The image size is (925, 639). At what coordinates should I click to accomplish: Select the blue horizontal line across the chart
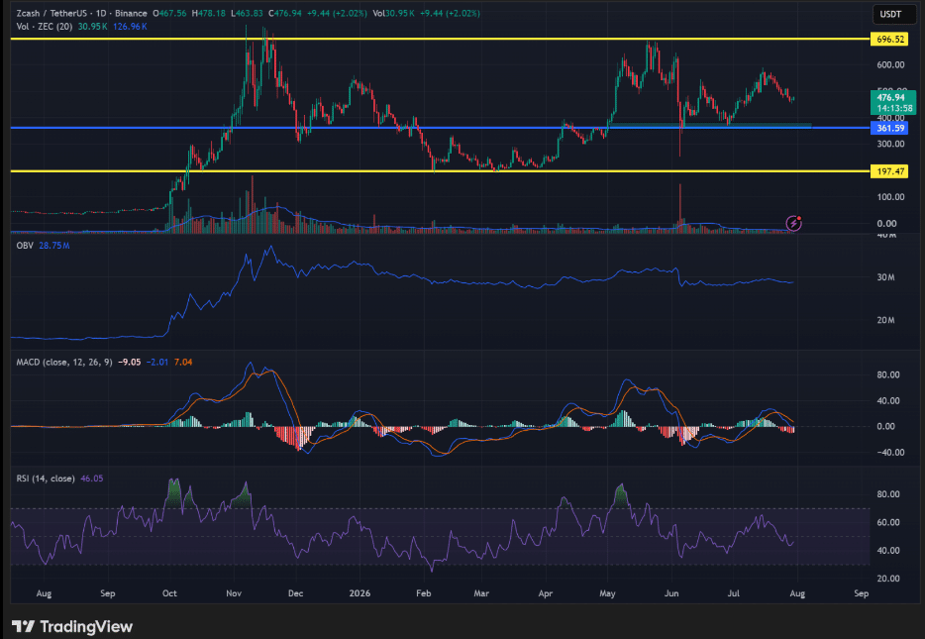pos(440,128)
